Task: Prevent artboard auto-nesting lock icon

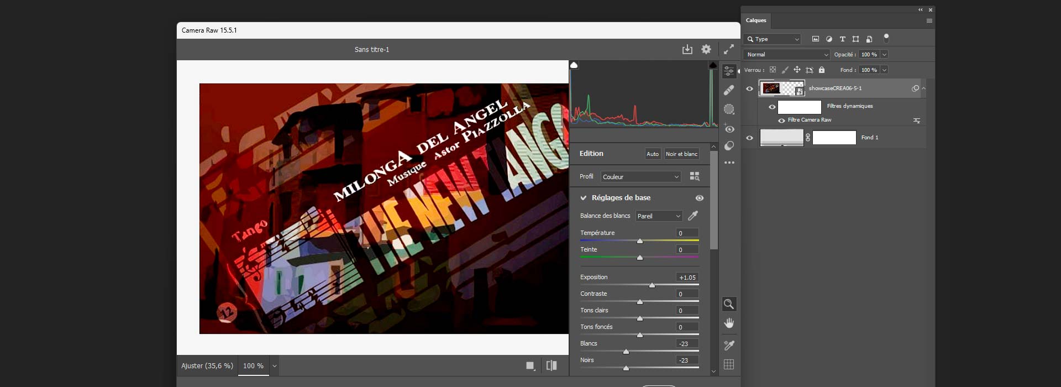Action: click(x=810, y=70)
